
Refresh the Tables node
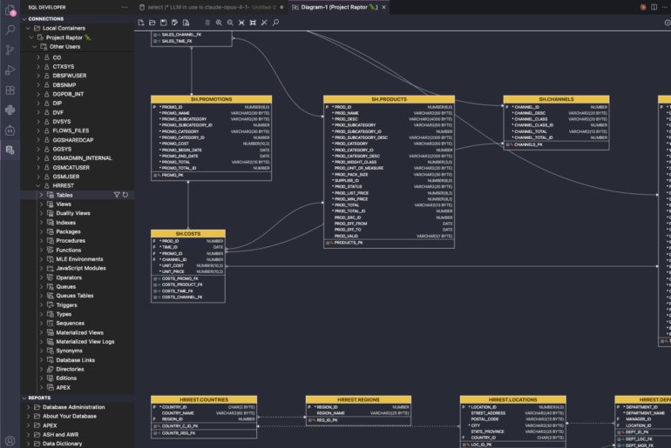[125, 195]
